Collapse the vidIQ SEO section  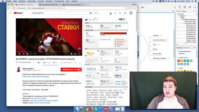pos(127,49)
